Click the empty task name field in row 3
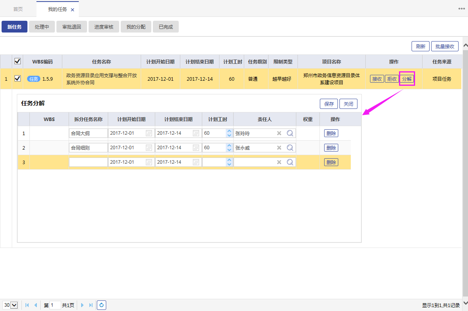468x311 pixels. tap(88, 162)
